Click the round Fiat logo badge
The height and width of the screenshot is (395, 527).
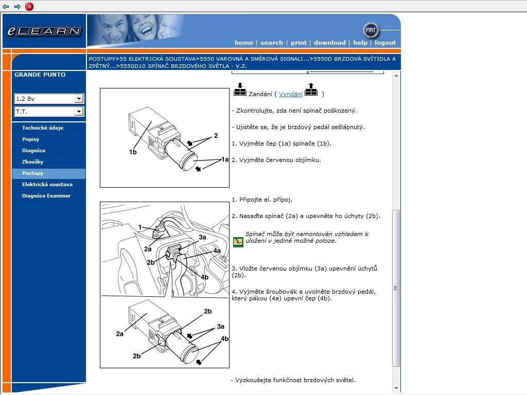point(371,30)
